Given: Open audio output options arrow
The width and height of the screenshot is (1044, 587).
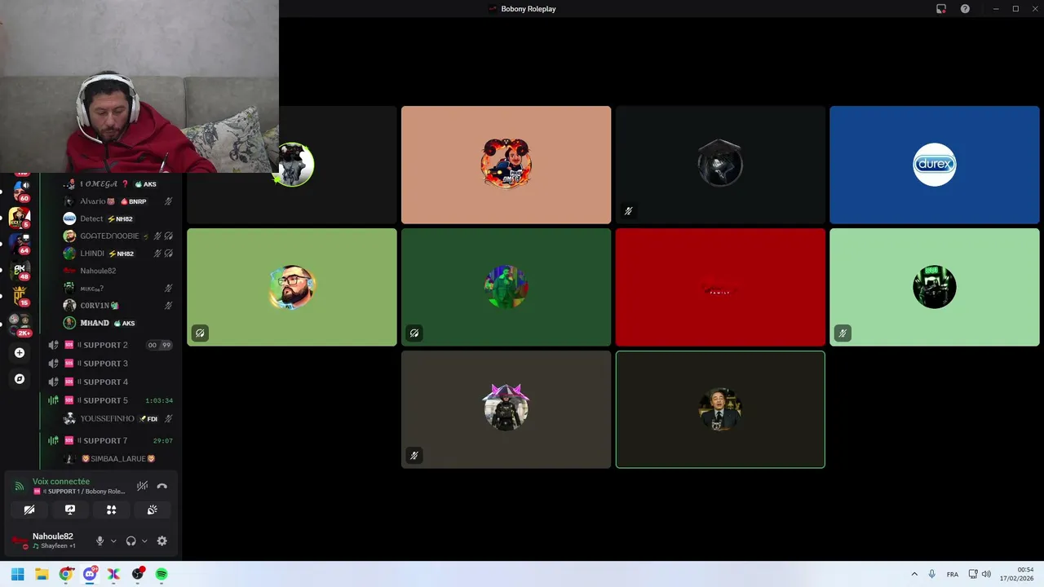Looking at the screenshot, I should [x=144, y=541].
